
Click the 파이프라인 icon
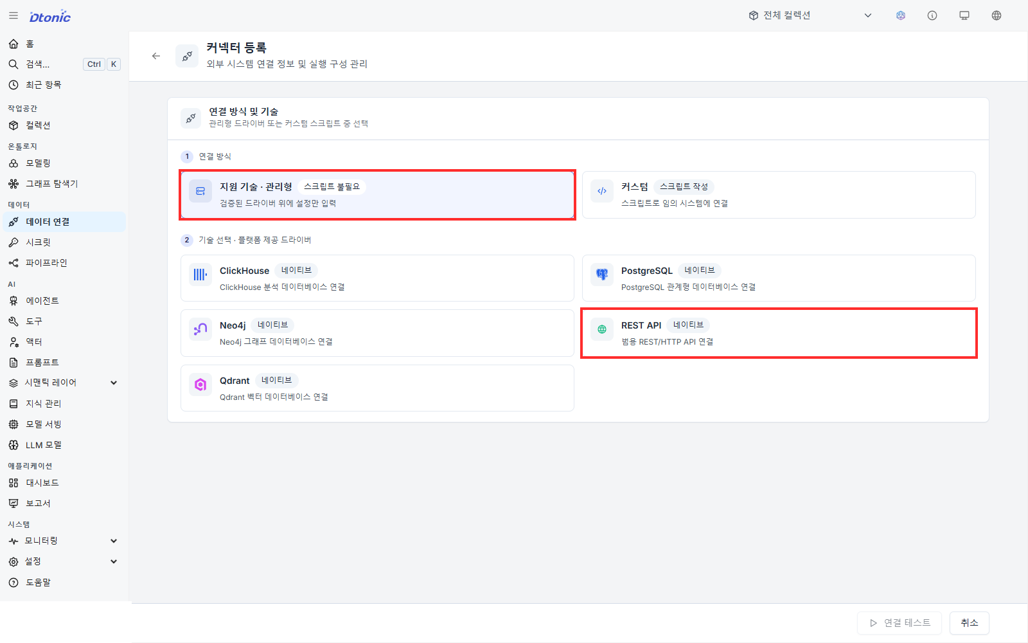[13, 263]
